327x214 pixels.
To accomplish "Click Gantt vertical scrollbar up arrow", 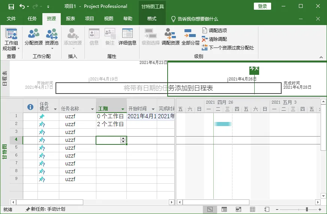I will tap(324, 101).
